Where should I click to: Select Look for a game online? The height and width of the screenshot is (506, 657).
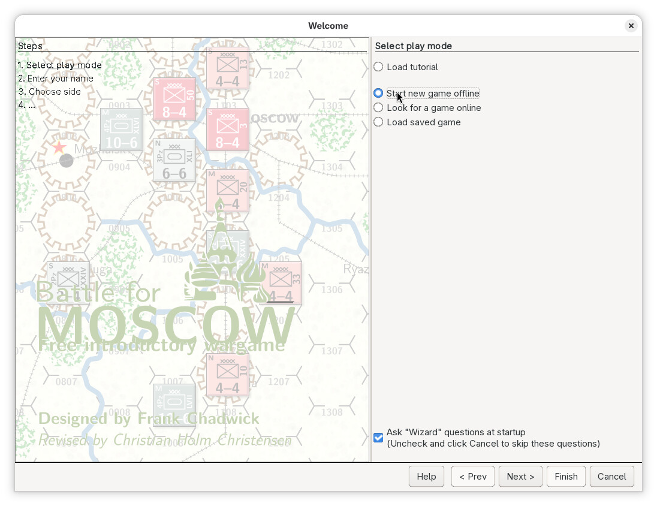click(x=378, y=108)
